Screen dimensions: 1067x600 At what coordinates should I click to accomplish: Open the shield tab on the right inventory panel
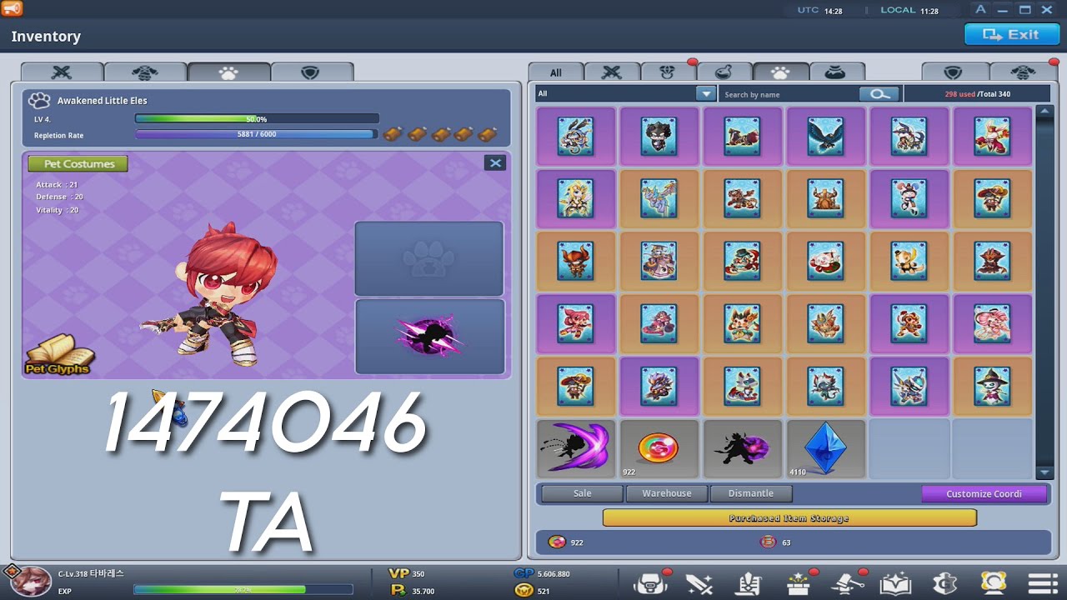pos(954,72)
